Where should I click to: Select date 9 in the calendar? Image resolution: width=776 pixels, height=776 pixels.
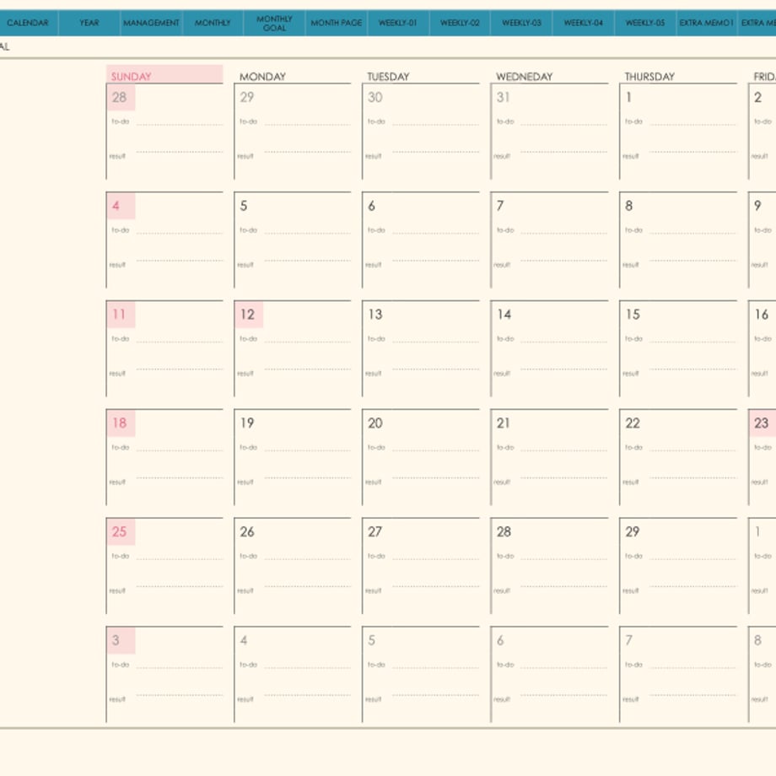coord(757,206)
